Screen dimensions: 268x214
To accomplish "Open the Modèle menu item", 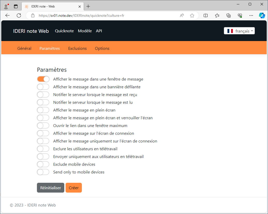I will click(x=85, y=31).
